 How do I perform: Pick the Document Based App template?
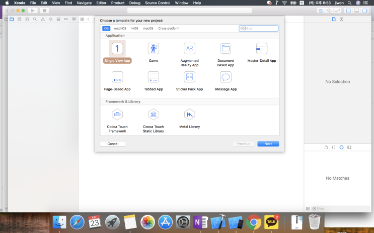coord(226,49)
